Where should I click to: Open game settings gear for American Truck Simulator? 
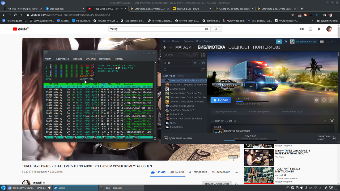coord(316,100)
